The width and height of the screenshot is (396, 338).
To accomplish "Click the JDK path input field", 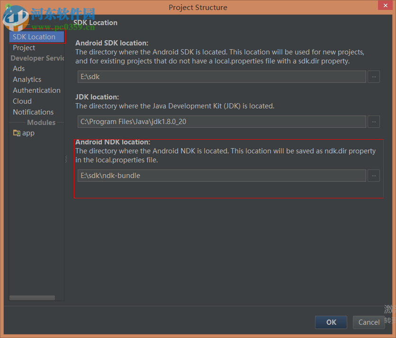I will coord(222,122).
